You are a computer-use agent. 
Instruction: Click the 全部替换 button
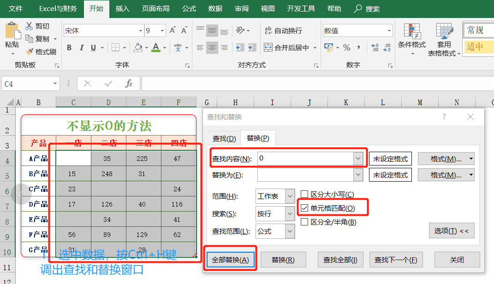tap(230, 260)
